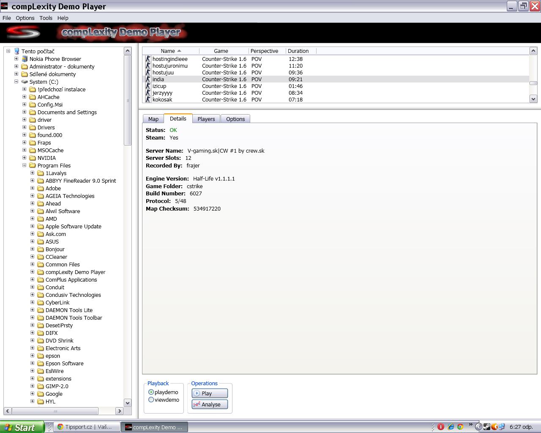541x433 pixels.
Task: Switch to the Players tab
Action: (x=206, y=119)
